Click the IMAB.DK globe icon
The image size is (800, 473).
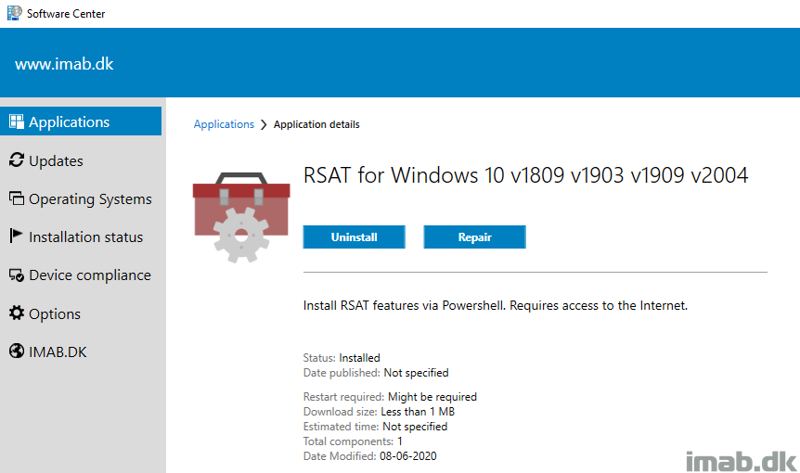(x=17, y=352)
